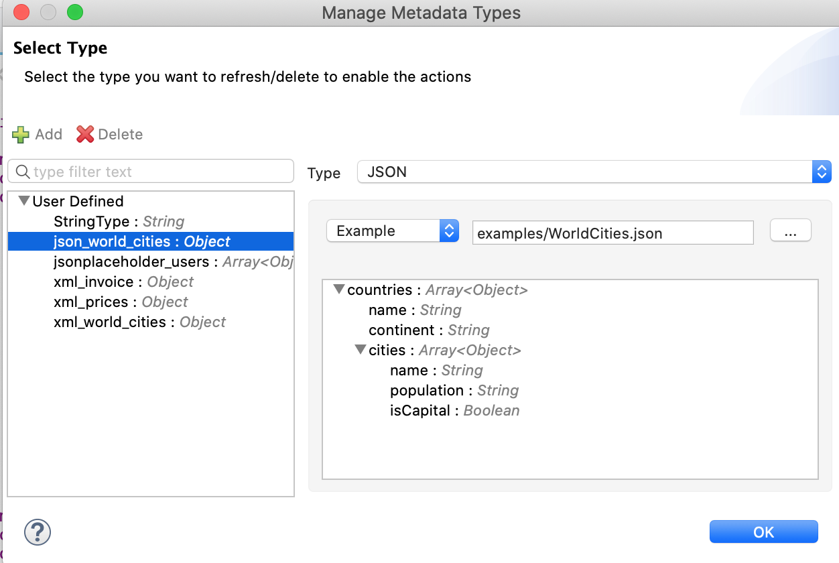Collapse the User Defined tree node

click(x=24, y=201)
